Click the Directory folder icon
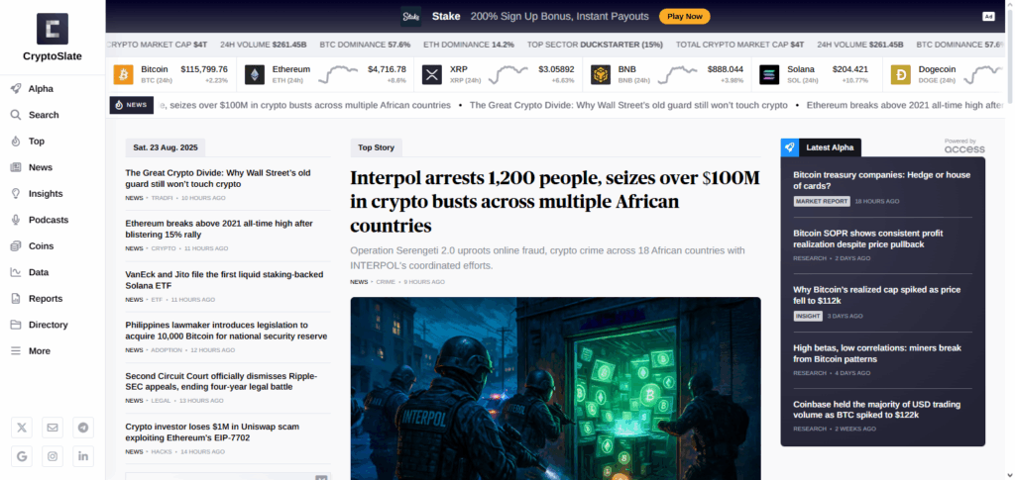Screen dimensions: 1015x480 [x=16, y=325]
